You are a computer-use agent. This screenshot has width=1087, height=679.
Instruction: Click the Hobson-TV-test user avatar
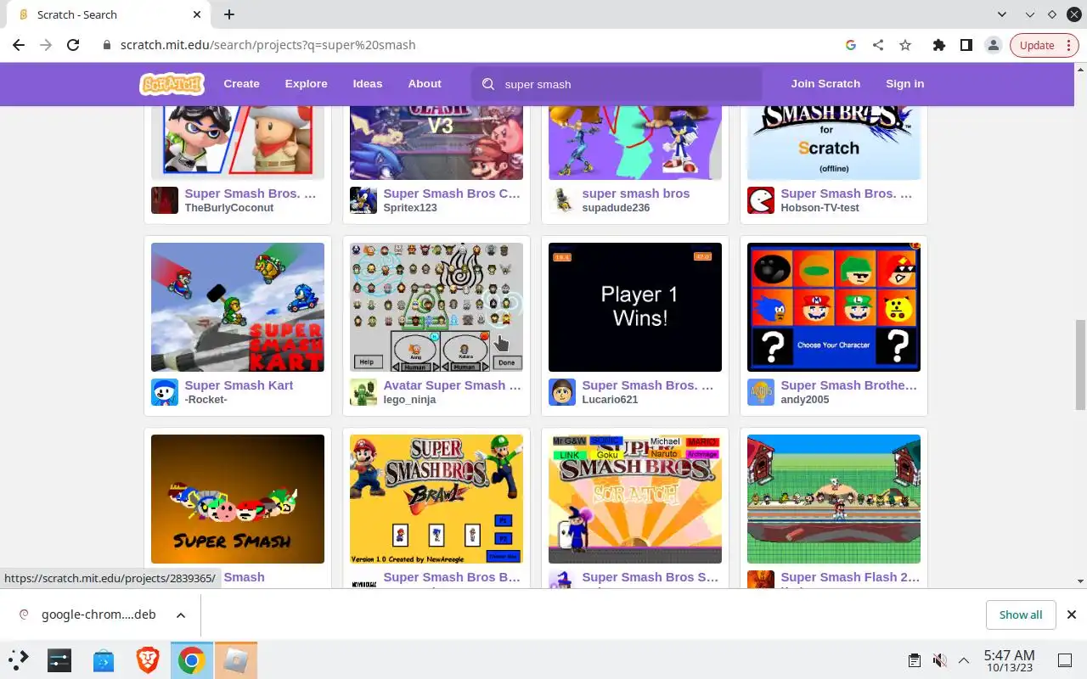point(761,200)
